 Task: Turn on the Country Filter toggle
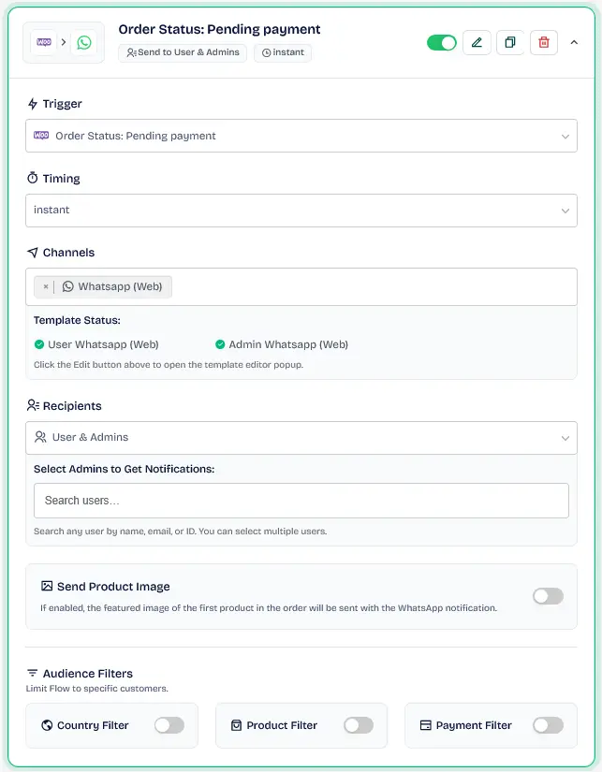[169, 725]
